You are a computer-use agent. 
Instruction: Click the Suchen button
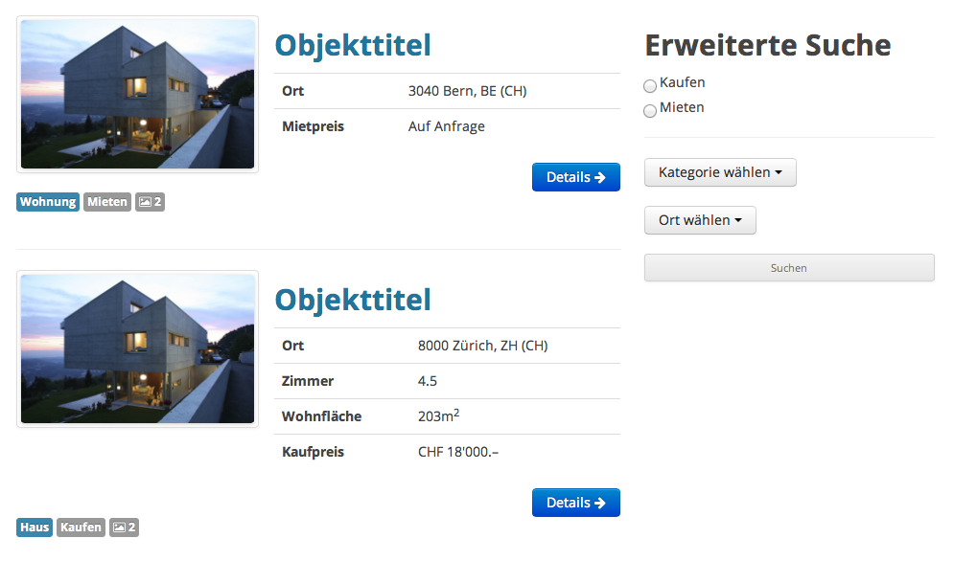coord(789,268)
